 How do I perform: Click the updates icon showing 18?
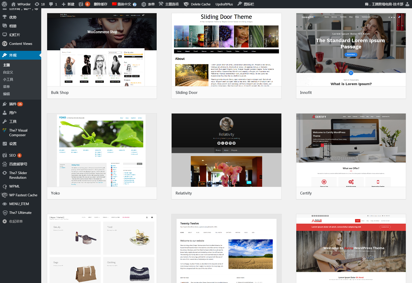[37, 4]
